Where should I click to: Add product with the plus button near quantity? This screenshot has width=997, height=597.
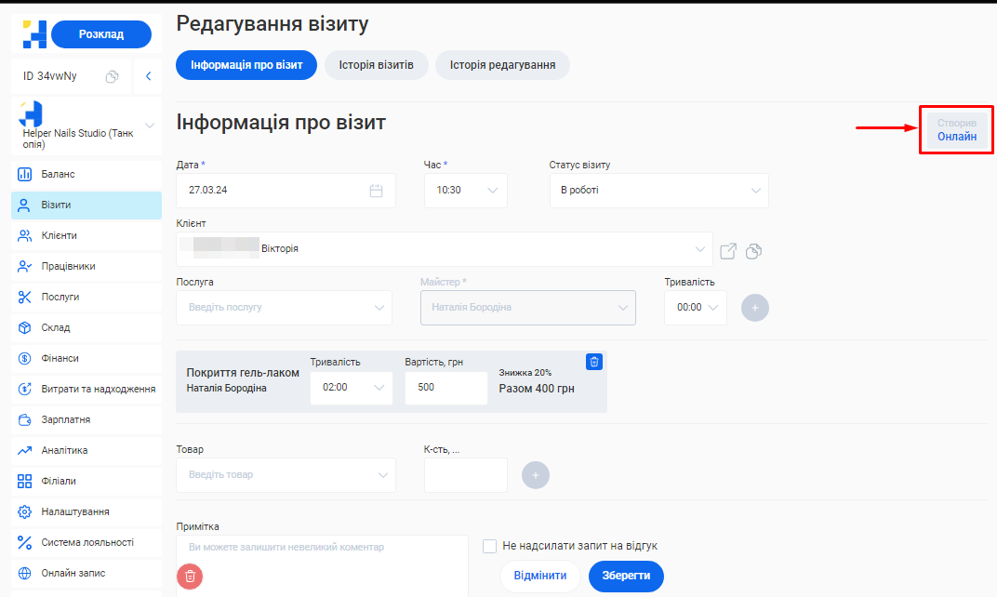(536, 475)
